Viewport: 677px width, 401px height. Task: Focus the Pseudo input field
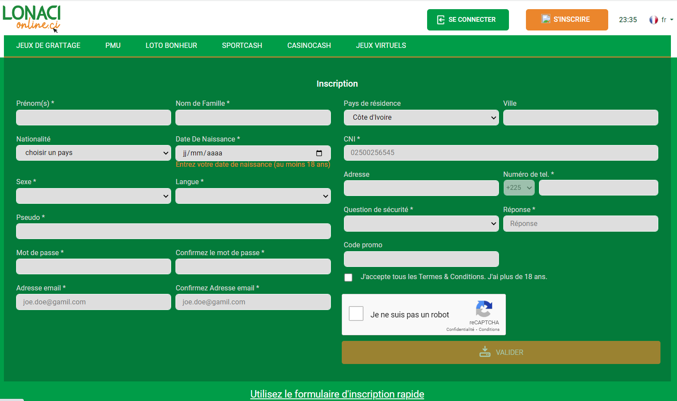[173, 231]
